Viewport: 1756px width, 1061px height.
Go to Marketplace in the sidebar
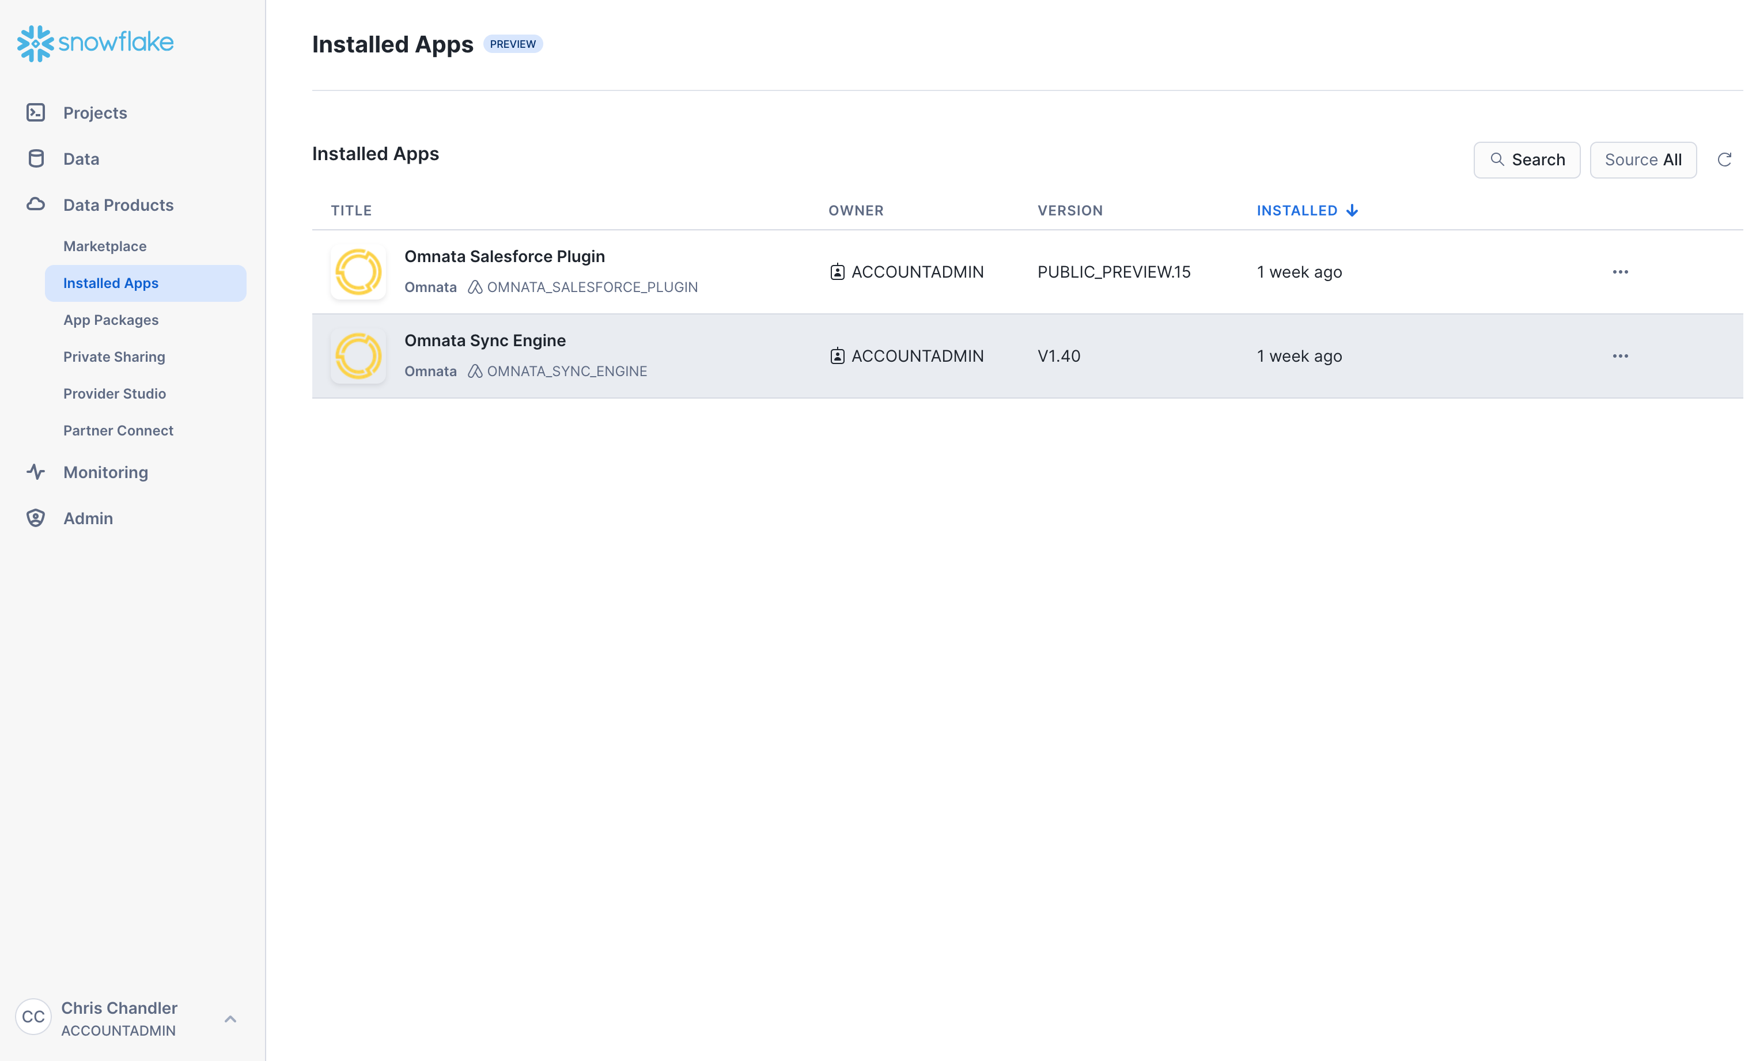point(105,246)
